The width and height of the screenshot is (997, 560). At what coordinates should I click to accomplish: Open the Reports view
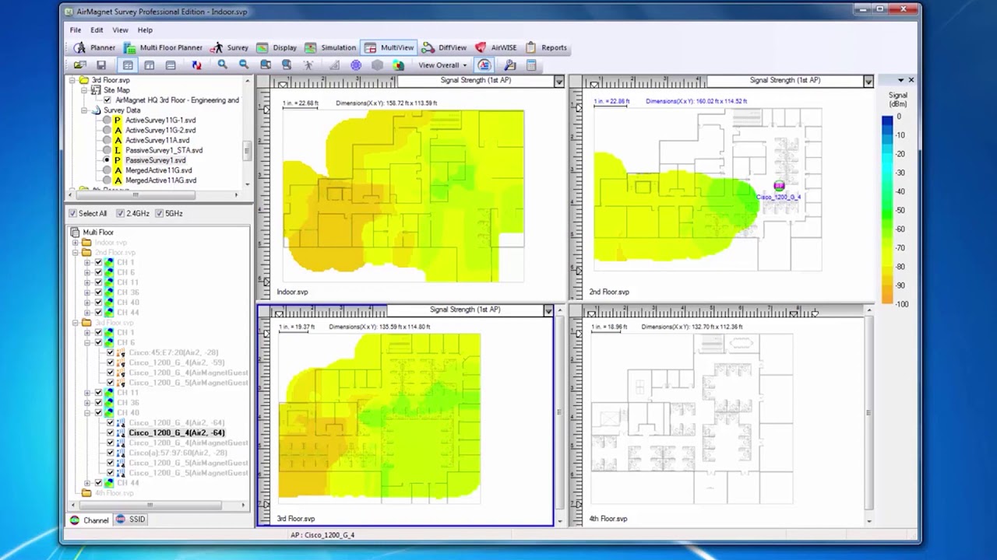pyautogui.click(x=546, y=47)
